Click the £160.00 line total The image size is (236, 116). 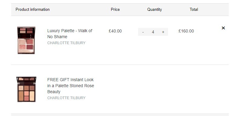pyautogui.click(x=186, y=31)
